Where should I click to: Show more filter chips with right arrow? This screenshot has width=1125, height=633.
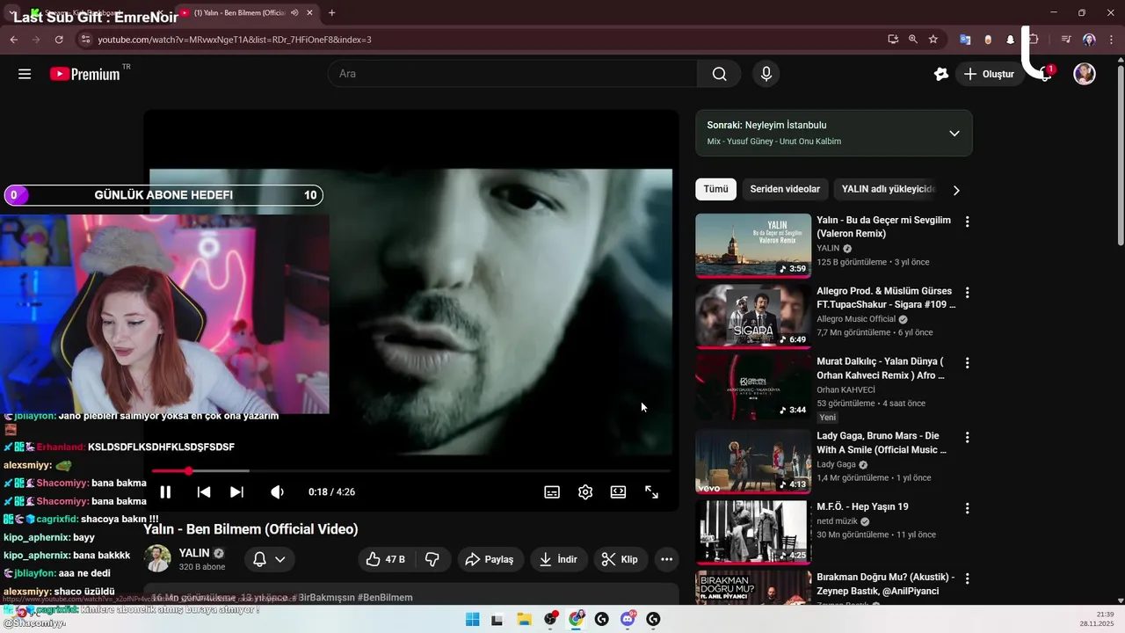point(956,190)
